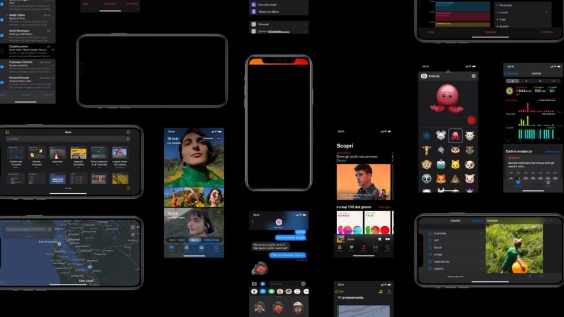Pick the dog Animoji
Viewport: 564px width, 317px height.
tap(469, 164)
